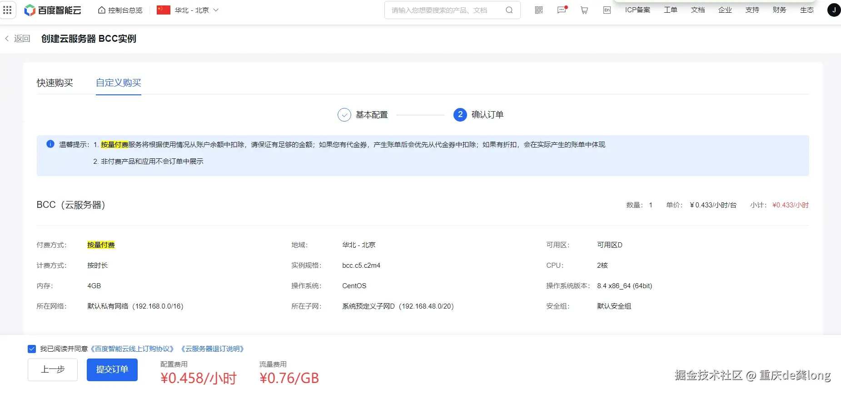
Task: Click the 默认安全组 security group value
Action: click(614, 306)
